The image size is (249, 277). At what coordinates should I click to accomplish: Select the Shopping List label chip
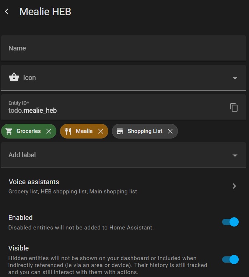click(x=145, y=131)
